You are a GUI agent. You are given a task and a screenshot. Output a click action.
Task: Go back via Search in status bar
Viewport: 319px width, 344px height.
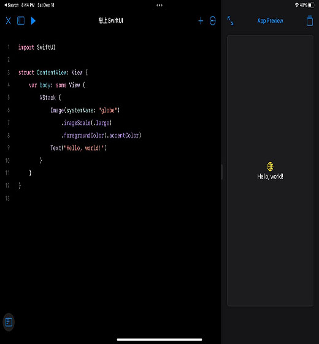click(x=12, y=5)
